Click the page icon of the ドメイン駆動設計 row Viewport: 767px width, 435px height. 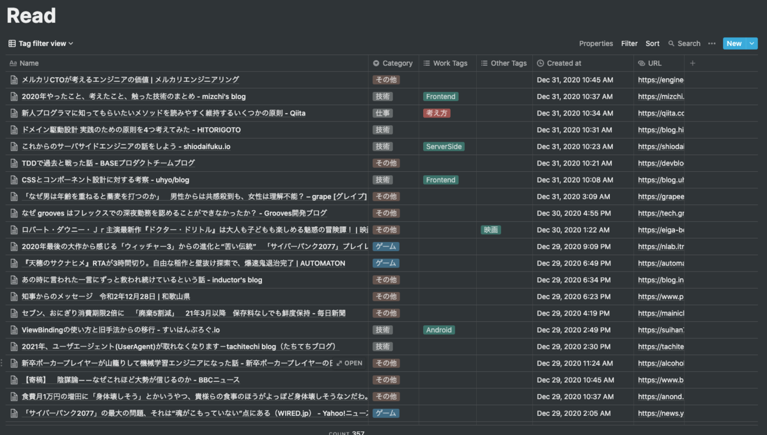pos(14,130)
